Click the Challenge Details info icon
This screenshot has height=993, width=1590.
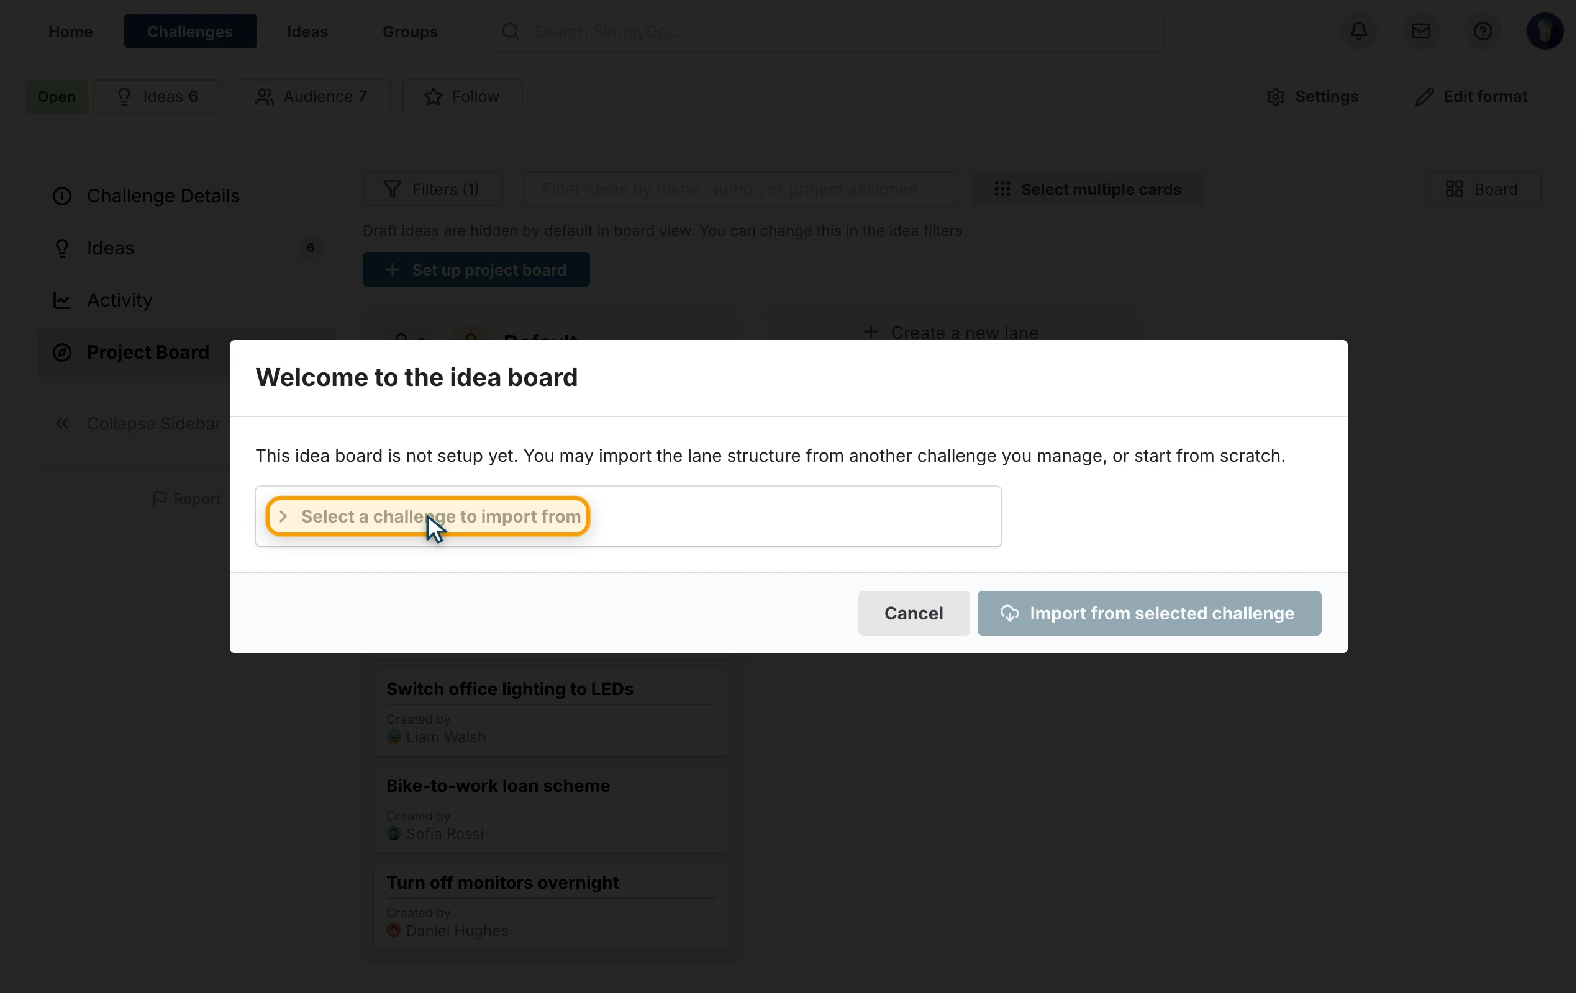click(x=61, y=195)
